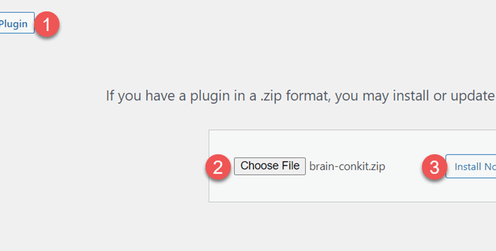Select the brain-conkit.zip filename label
This screenshot has height=251, width=496.
347,166
